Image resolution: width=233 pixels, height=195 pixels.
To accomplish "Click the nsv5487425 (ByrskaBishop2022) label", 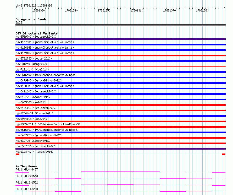I will click(x=38, y=135).
